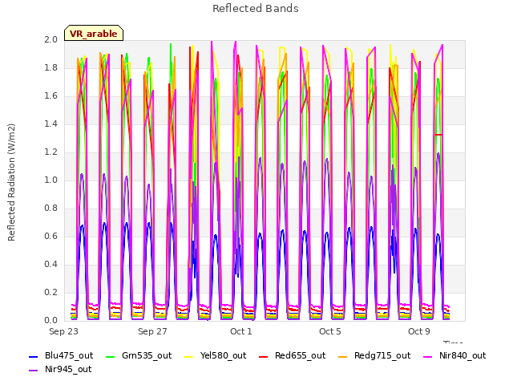
Task: Click the Reflected Radiation (W/m2) axis label
Action: click(x=11, y=182)
